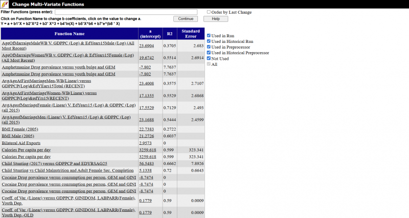Open the BMI Female (2005) function
This screenshot has width=409, height=218.
[x=20, y=129]
